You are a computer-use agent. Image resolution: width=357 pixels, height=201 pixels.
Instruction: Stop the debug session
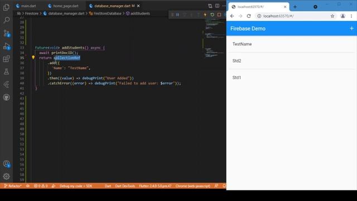pos(219,15)
